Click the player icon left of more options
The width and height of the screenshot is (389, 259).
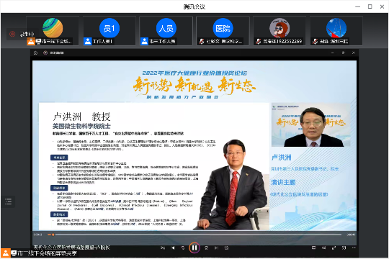[344, 247]
